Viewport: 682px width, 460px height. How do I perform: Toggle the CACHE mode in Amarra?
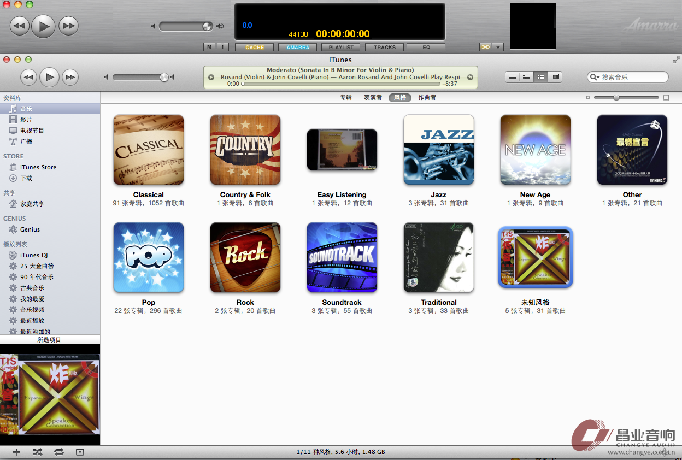[x=255, y=48]
